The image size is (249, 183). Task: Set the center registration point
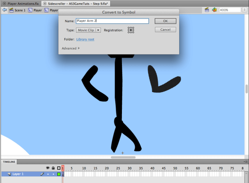pos(131,30)
